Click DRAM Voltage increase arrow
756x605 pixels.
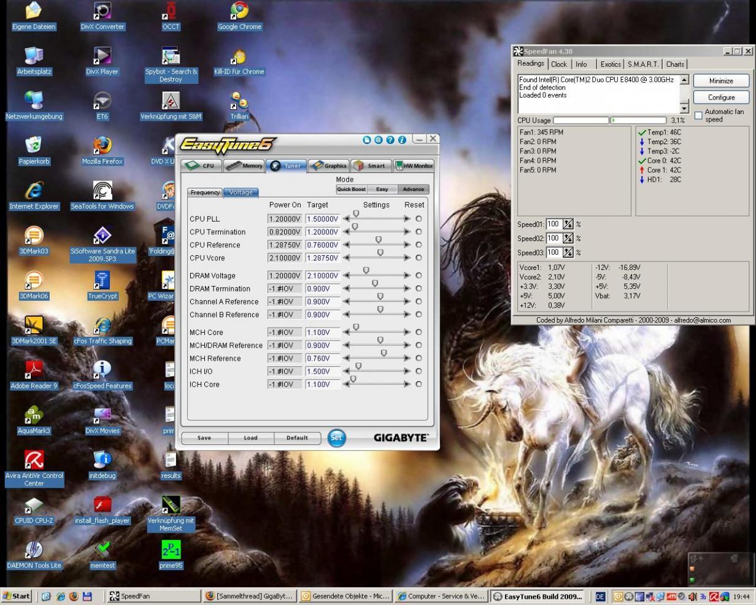tap(407, 276)
